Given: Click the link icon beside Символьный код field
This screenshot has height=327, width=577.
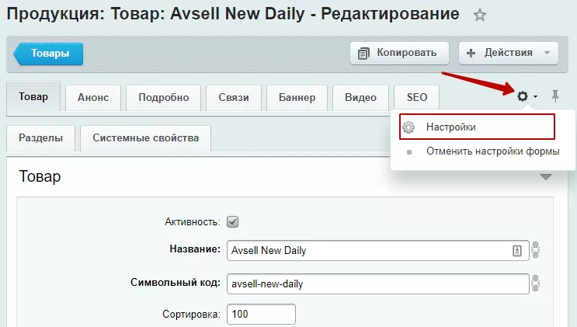Looking at the screenshot, I should click(535, 284).
